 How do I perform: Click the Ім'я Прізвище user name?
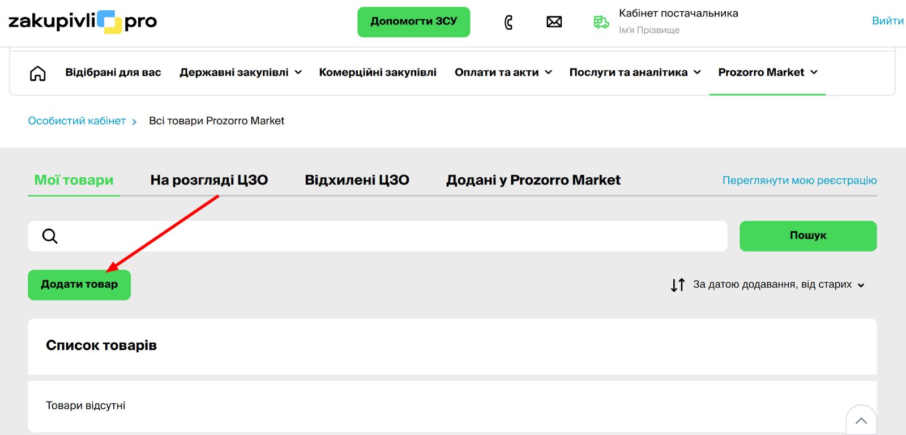click(649, 30)
